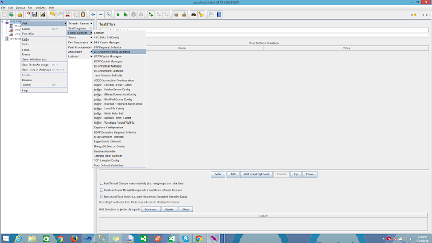Click the Down button below variables table
The width and height of the screenshot is (432, 243).
click(x=310, y=174)
